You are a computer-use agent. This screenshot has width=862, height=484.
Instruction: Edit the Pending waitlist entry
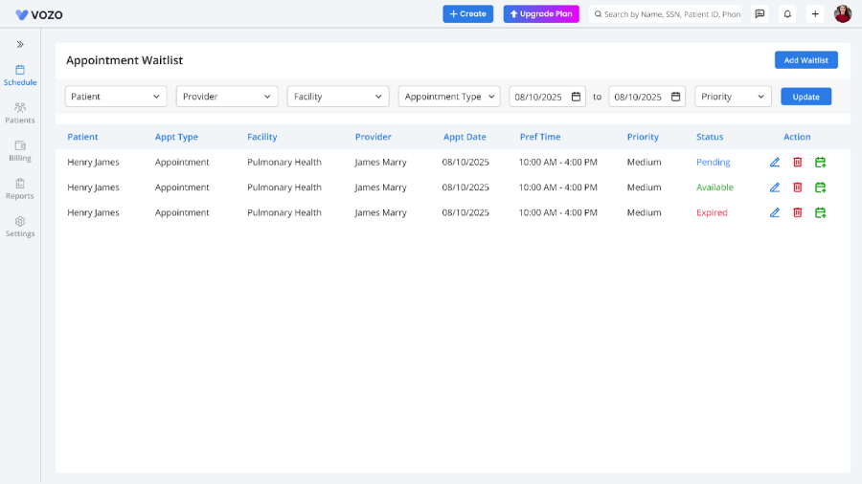click(x=775, y=163)
